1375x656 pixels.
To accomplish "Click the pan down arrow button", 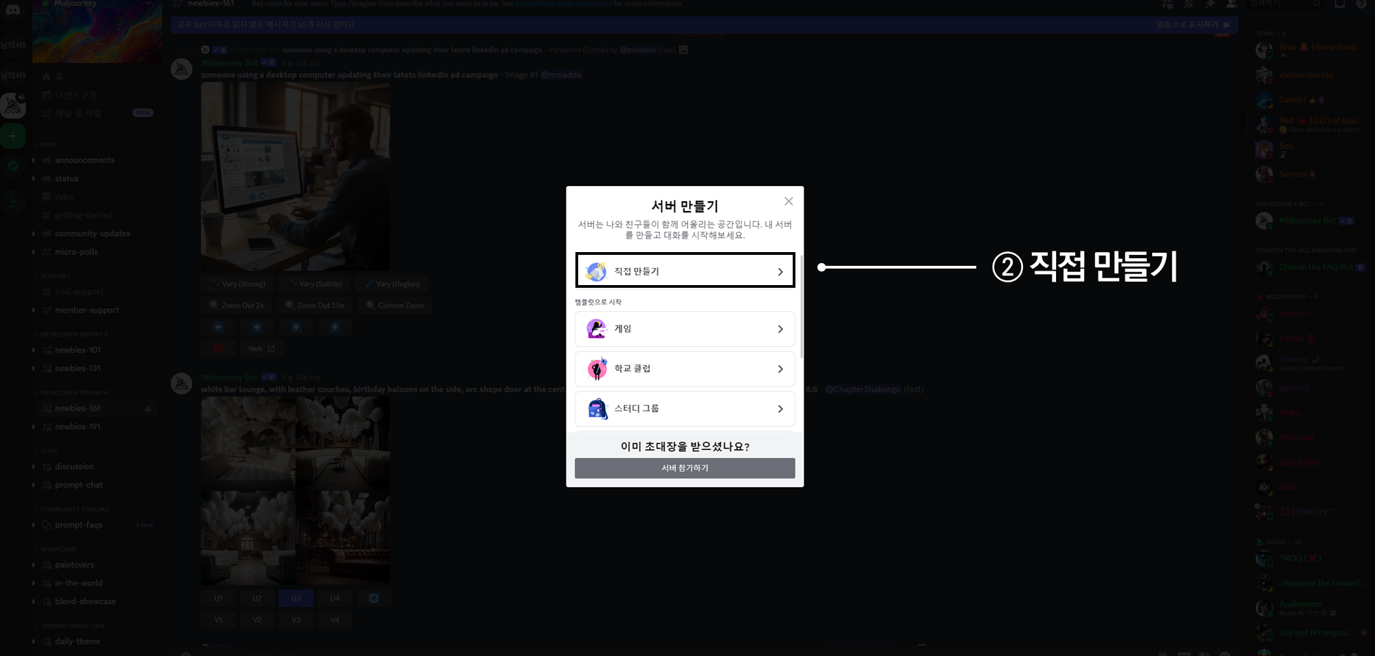I will coord(335,327).
